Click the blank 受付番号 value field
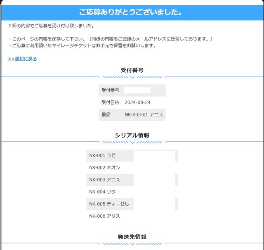The image size is (264, 250). point(137,90)
